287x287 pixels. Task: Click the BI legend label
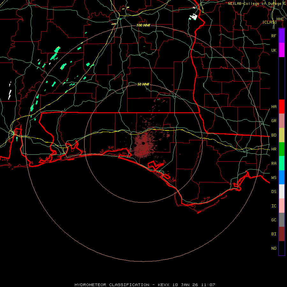click(x=274, y=234)
